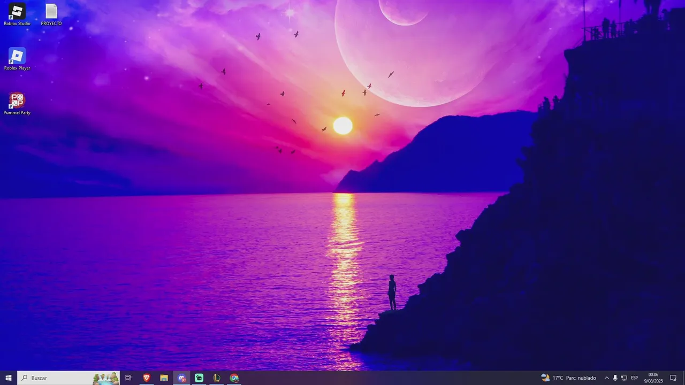
Task: Open the Chrome profile window on taskbar
Action: click(x=234, y=378)
